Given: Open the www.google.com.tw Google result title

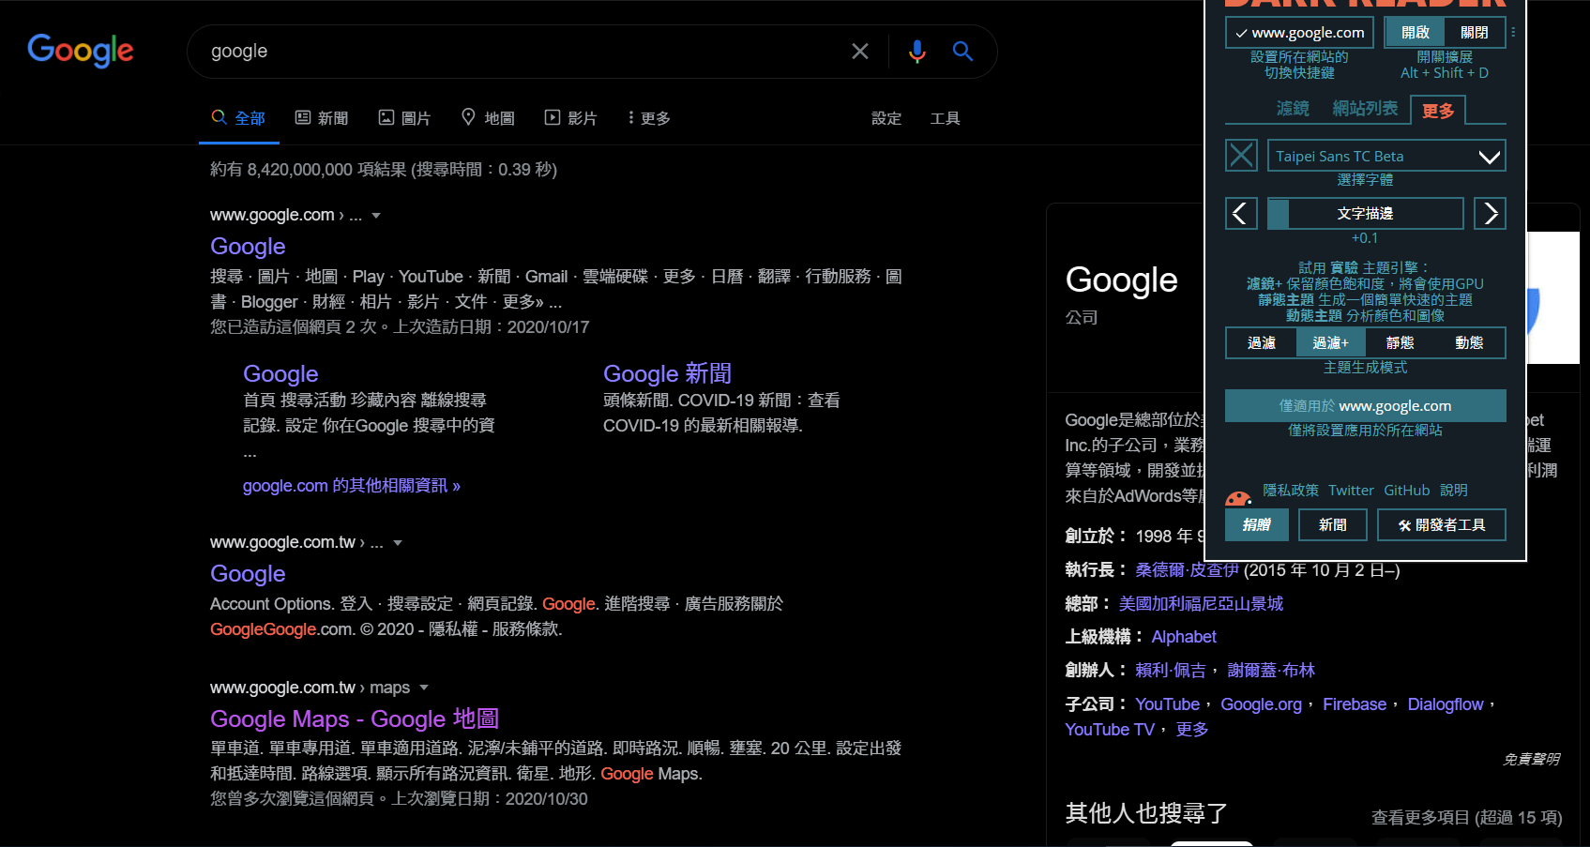Looking at the screenshot, I should coord(248,574).
